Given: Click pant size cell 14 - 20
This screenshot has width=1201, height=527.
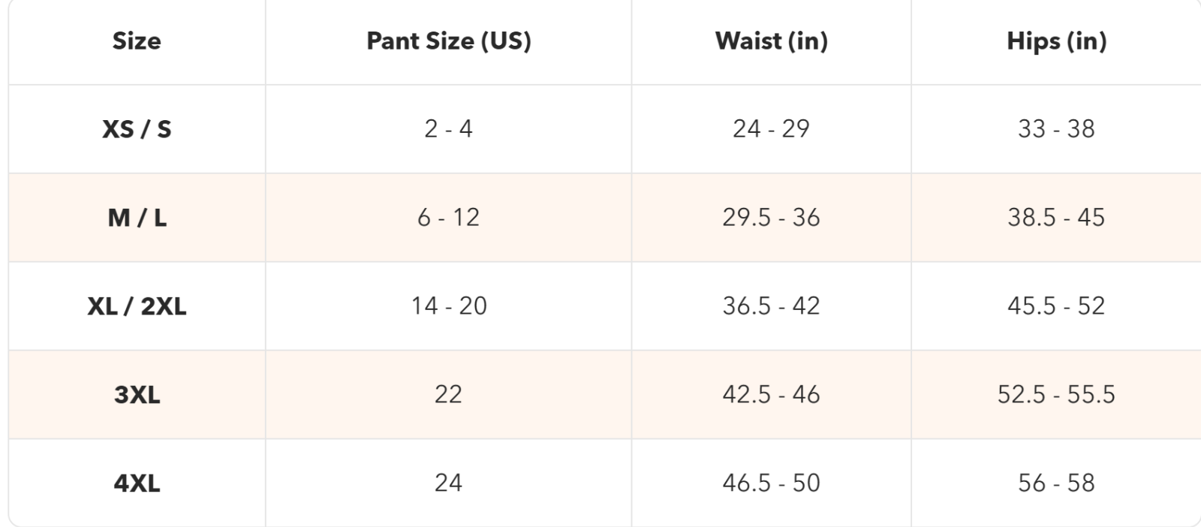Looking at the screenshot, I should [x=449, y=306].
